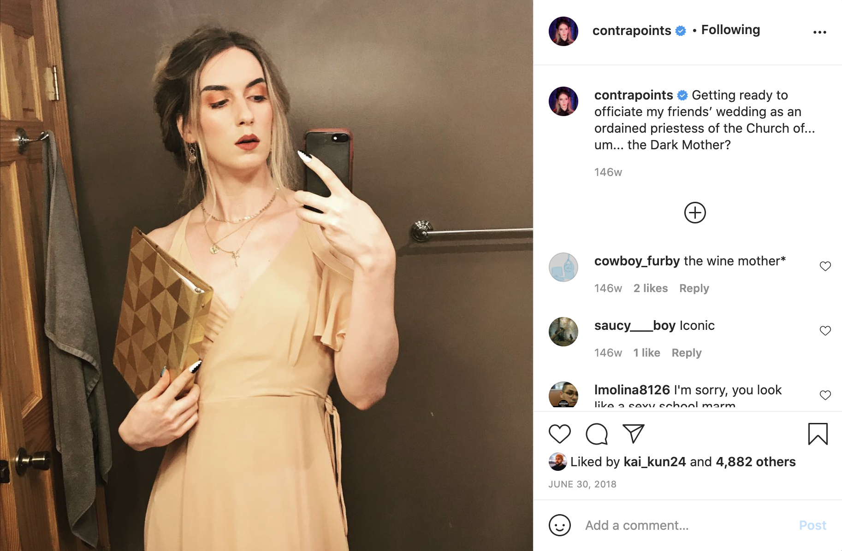This screenshot has height=551, width=842.
Task: Like lmolina8126's comment
Action: (825, 395)
